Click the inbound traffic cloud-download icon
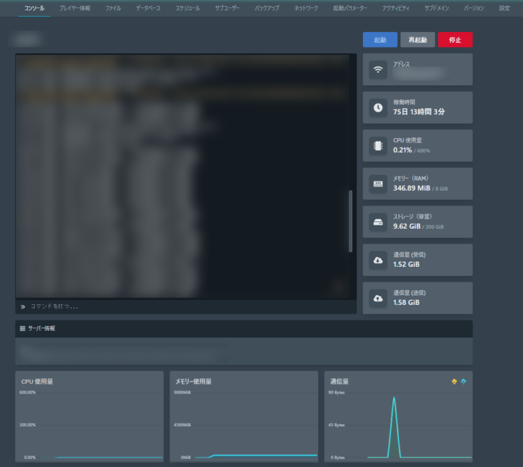The width and height of the screenshot is (523, 467). tap(378, 260)
